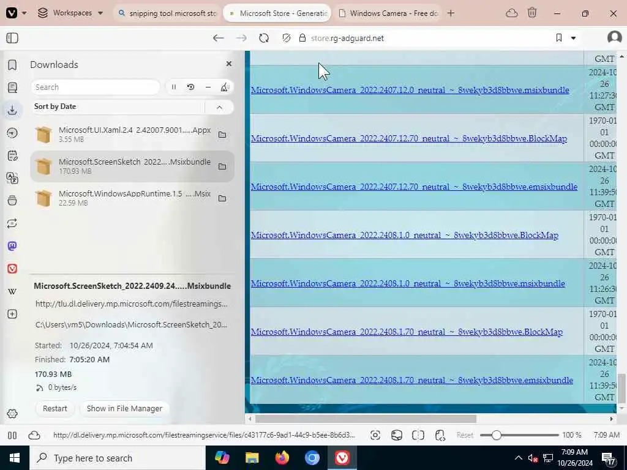Reload the current page

264,38
